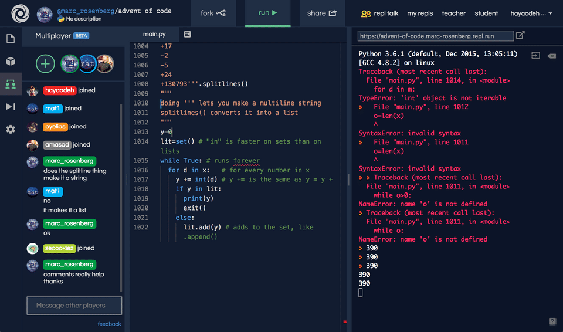This screenshot has height=332, width=563.
Task: Click the 'exit()' code line
Action: pos(194,208)
